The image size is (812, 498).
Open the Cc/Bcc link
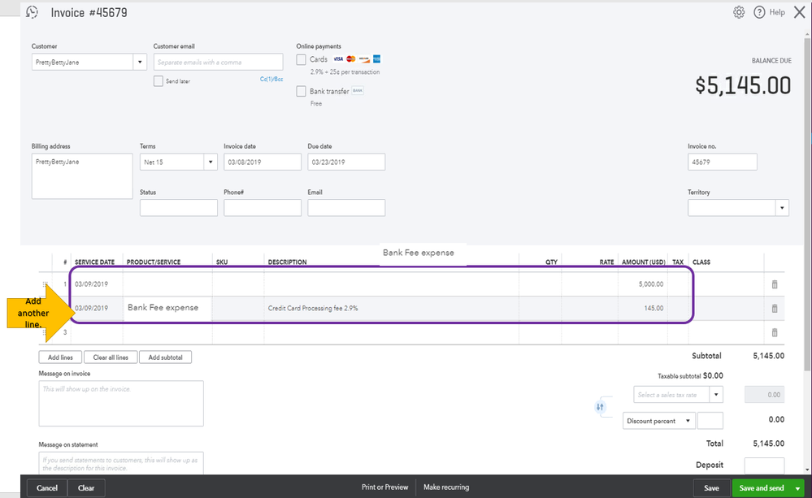pos(271,80)
